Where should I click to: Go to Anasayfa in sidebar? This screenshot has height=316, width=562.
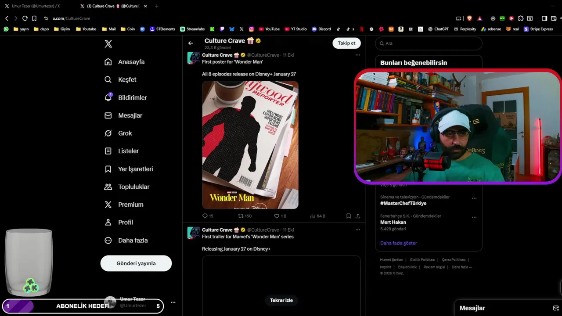pyautogui.click(x=125, y=62)
